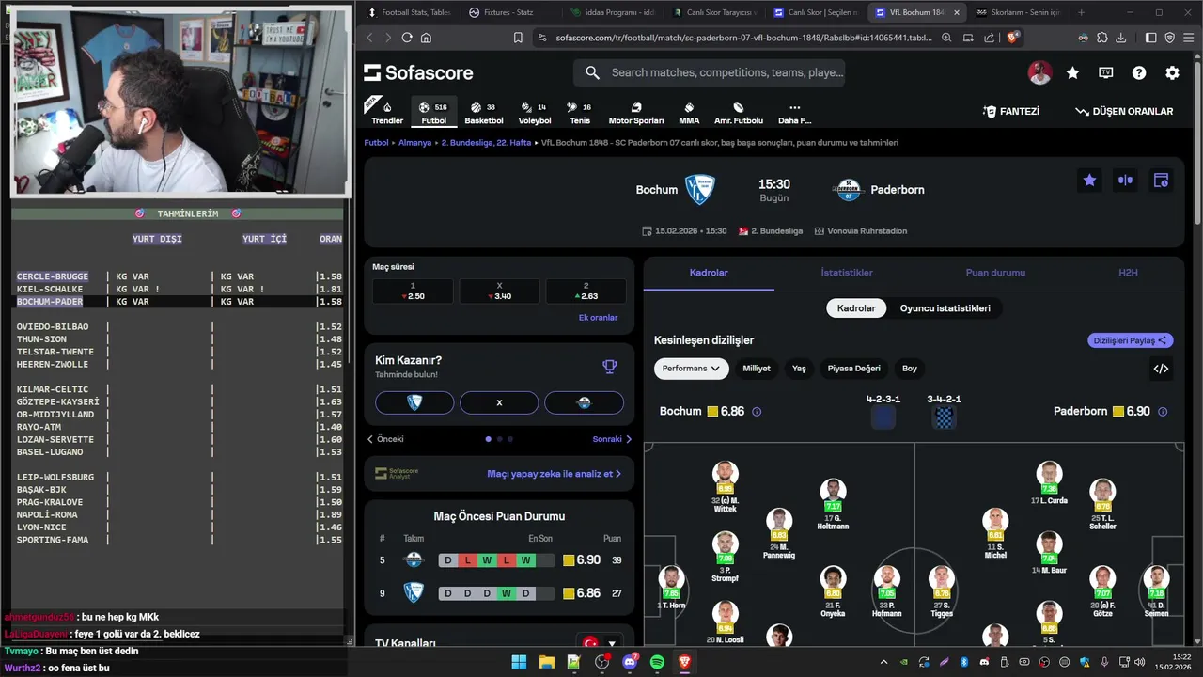Add Bochum-Paderborn match to favorites
The width and height of the screenshot is (1203, 677).
click(x=1089, y=180)
